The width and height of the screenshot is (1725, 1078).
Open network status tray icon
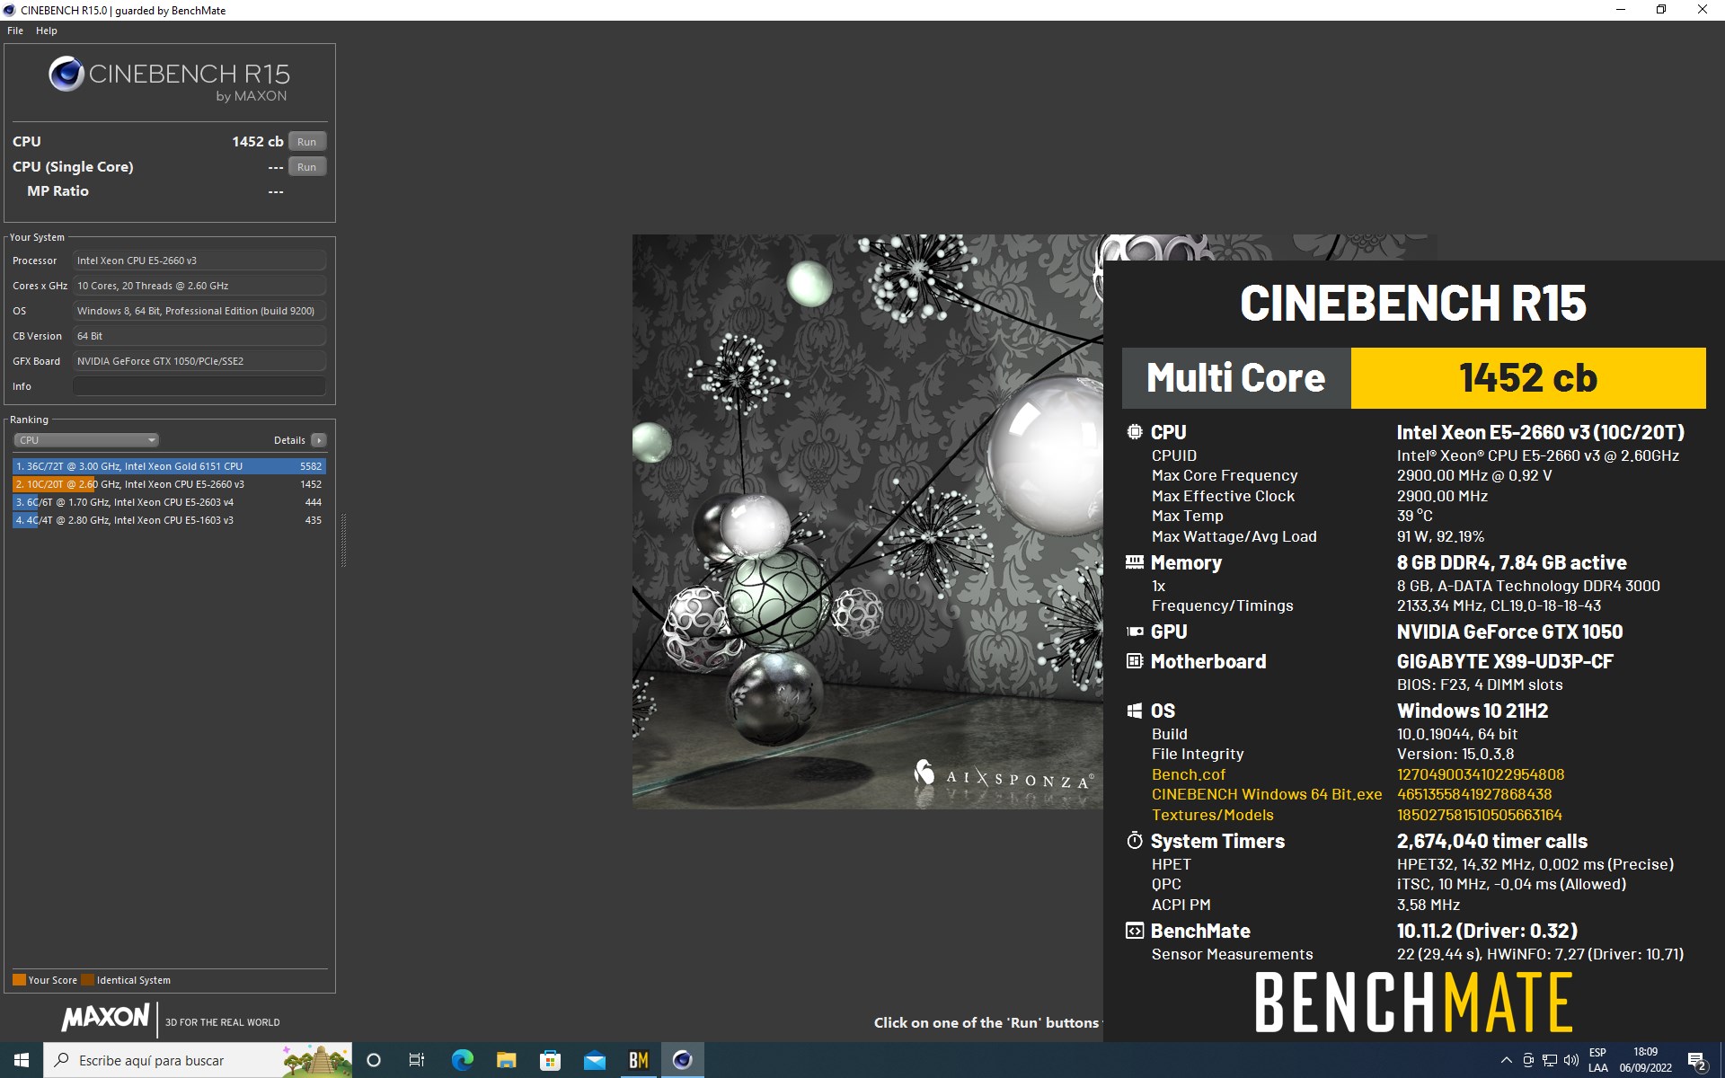[x=1550, y=1060]
